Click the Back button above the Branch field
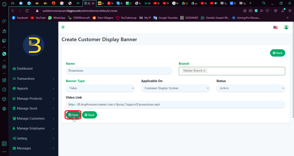 point(278,53)
